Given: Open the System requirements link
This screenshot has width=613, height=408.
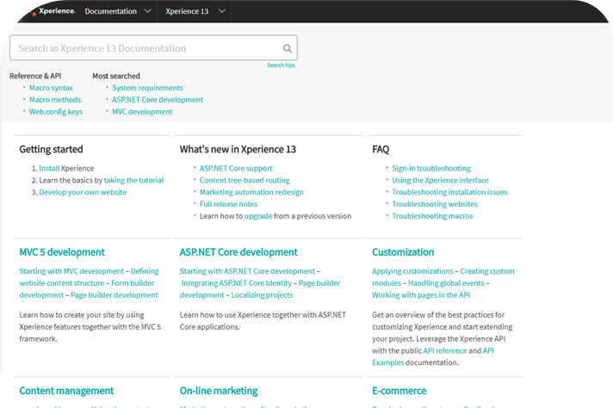Looking at the screenshot, I should pyautogui.click(x=147, y=88).
